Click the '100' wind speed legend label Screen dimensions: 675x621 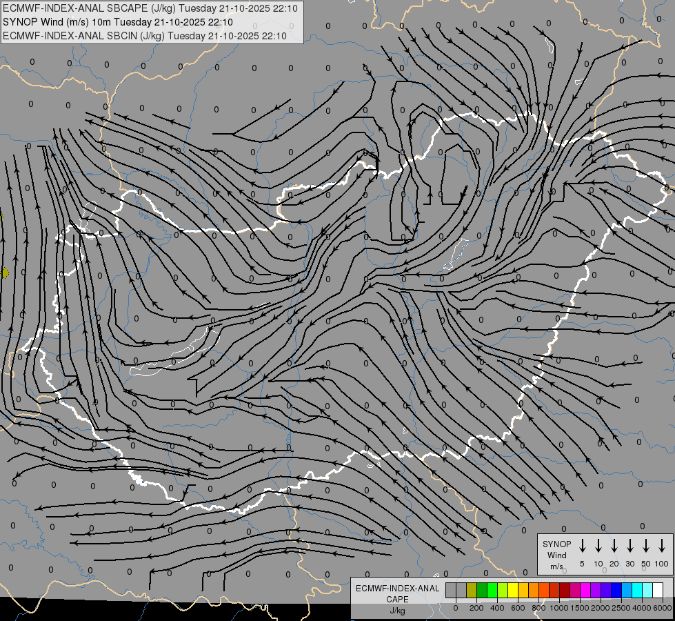point(662,564)
